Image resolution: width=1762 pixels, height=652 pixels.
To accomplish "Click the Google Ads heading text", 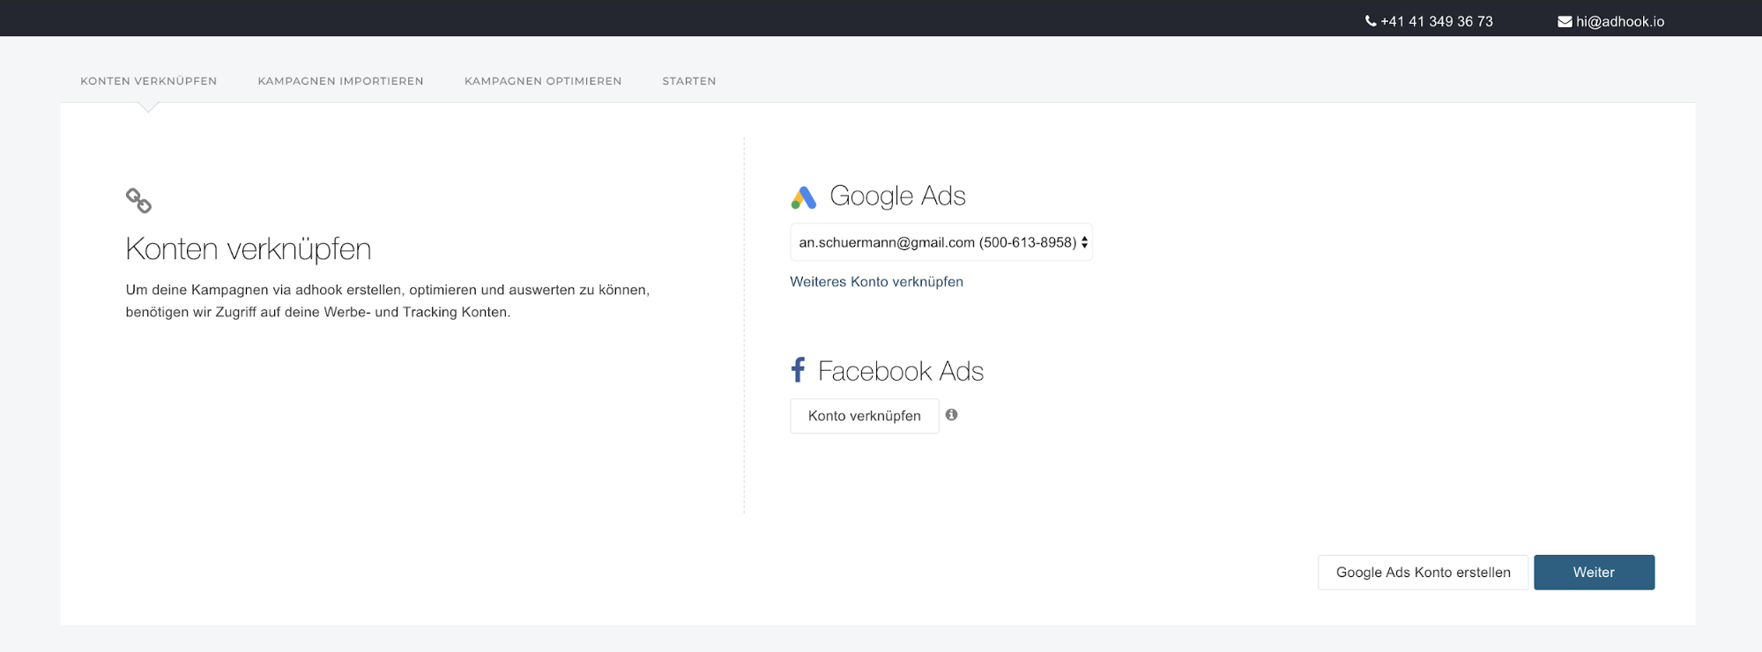I will (897, 196).
